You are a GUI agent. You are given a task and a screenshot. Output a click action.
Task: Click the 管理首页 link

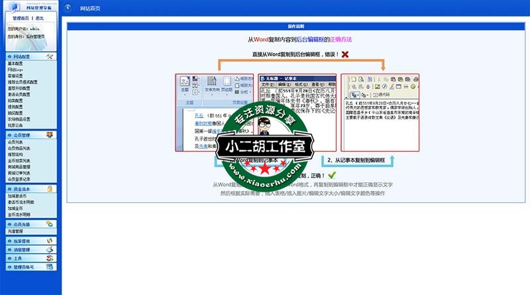point(21,19)
